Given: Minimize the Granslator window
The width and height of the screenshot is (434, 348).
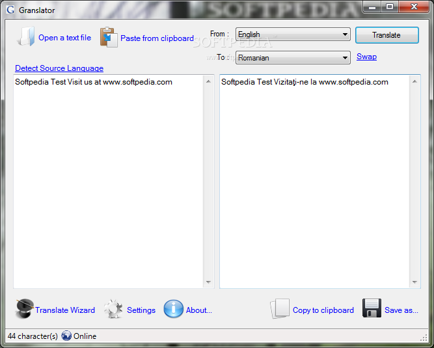Looking at the screenshot, I should 372,7.
